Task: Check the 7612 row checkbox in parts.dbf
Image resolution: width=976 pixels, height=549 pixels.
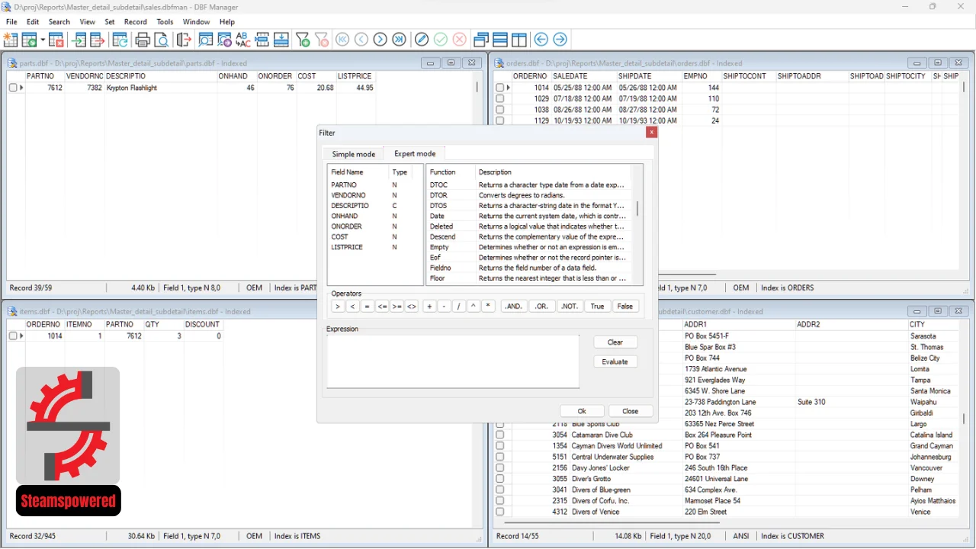Action: [13, 88]
